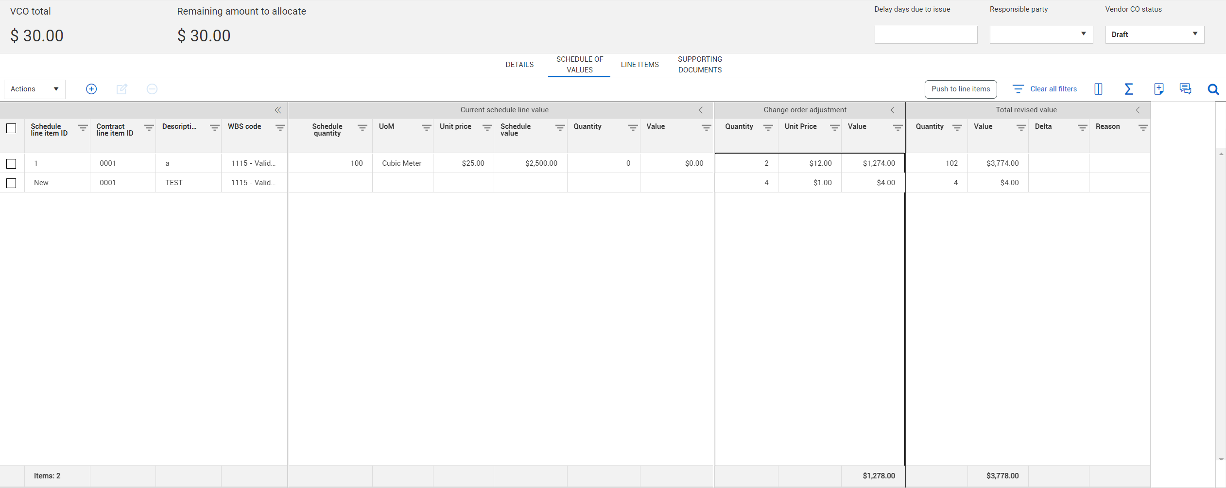Expand the Vendor CO status dropdown
The width and height of the screenshot is (1226, 488).
click(x=1154, y=35)
